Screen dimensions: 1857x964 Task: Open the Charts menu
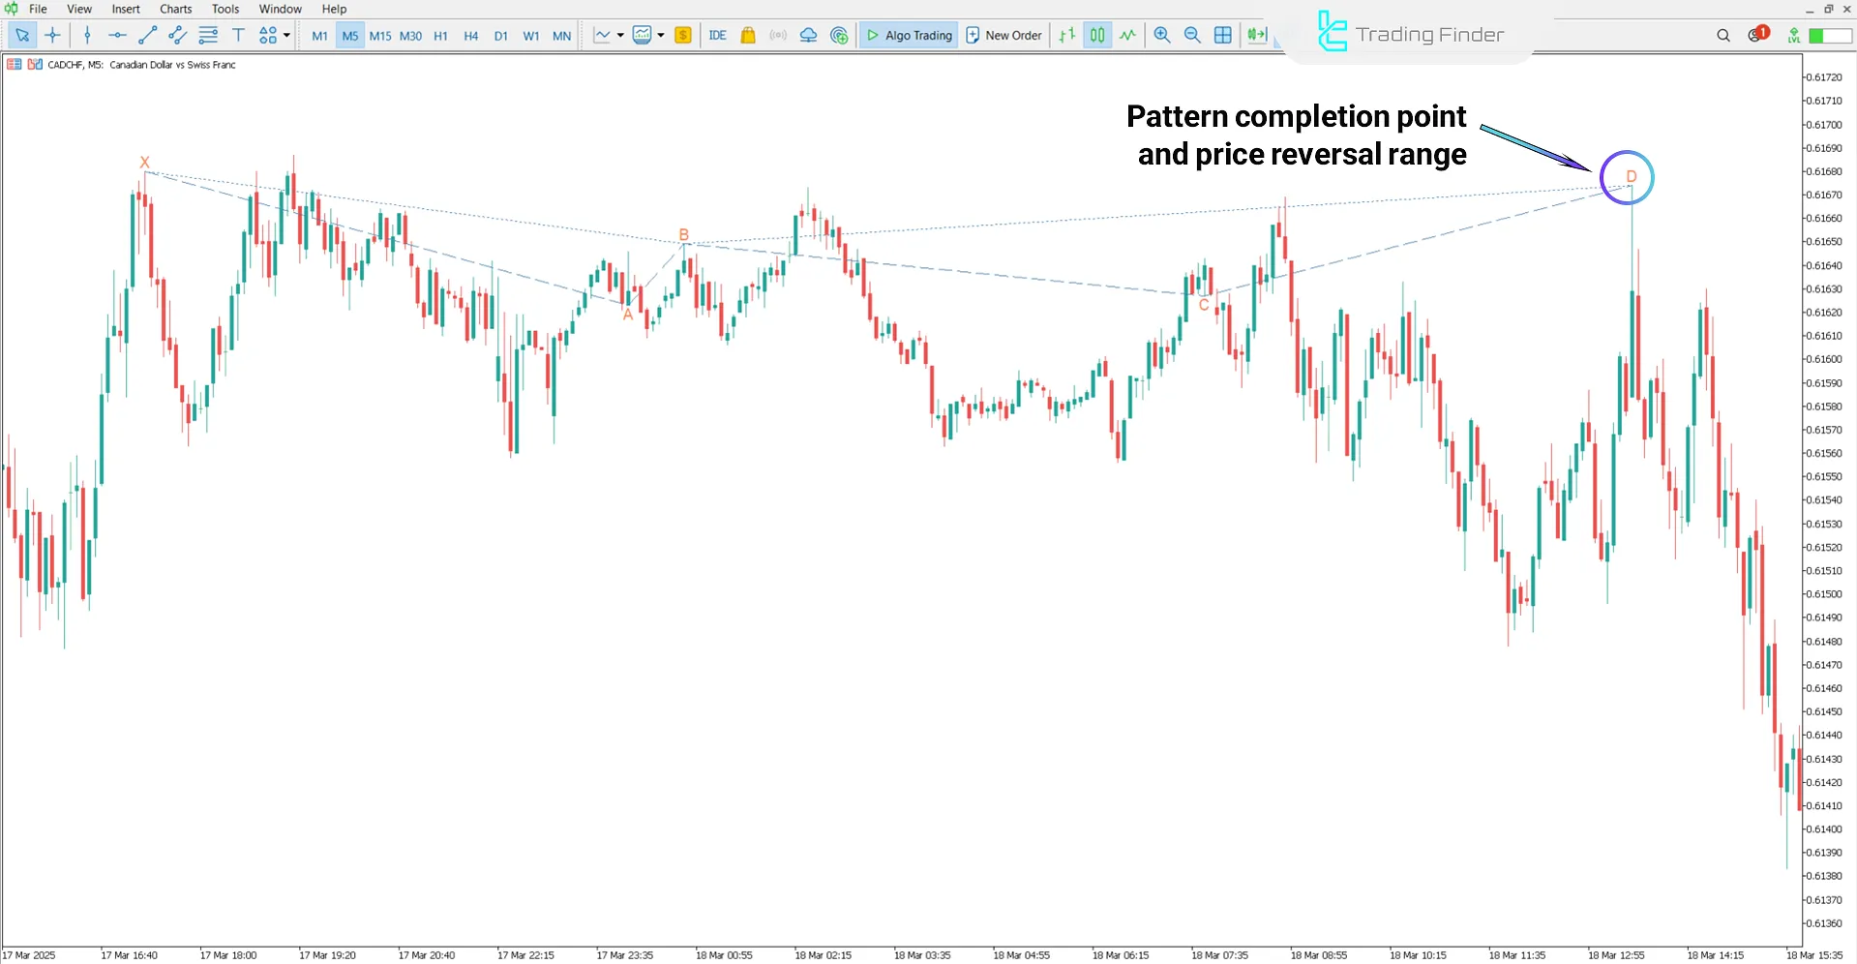(x=174, y=9)
